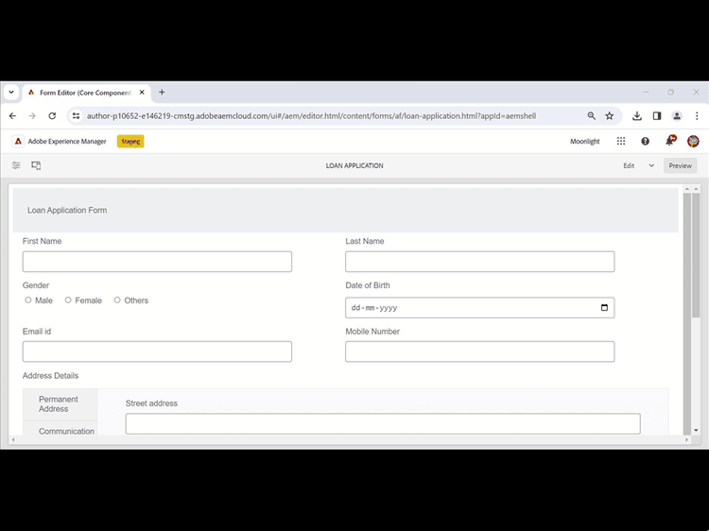Open Chrome three-dot menu
709x531 pixels.
point(697,116)
